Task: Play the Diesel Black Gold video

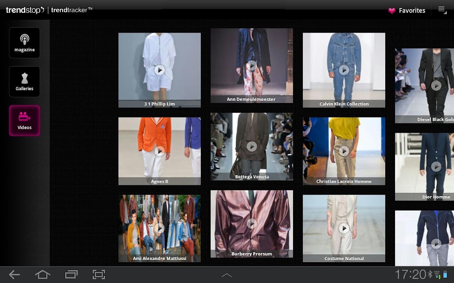Action: pos(436,86)
